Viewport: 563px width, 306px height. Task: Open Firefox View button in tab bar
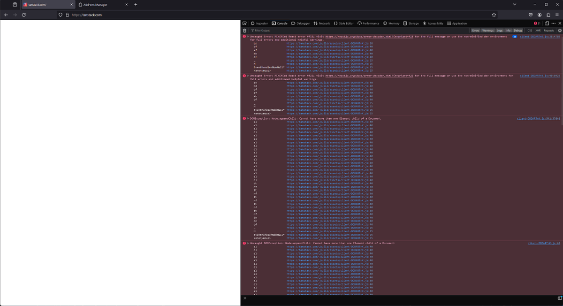15,5
